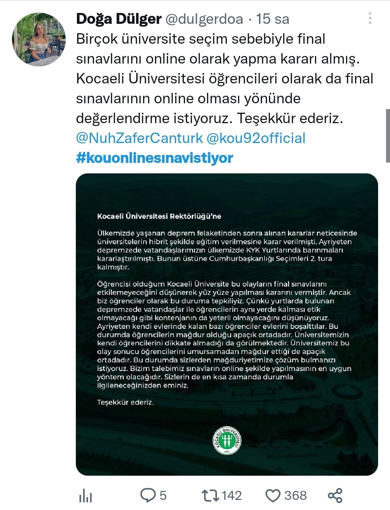
Task: Open the @kou92official mention link
Action: [x=256, y=138]
